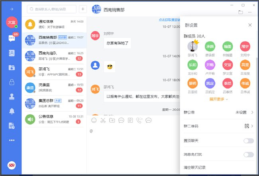Viewport: 259px width, 176px height.
Task: Open the 集团总群 conversation
Action: pyautogui.click(x=54, y=104)
